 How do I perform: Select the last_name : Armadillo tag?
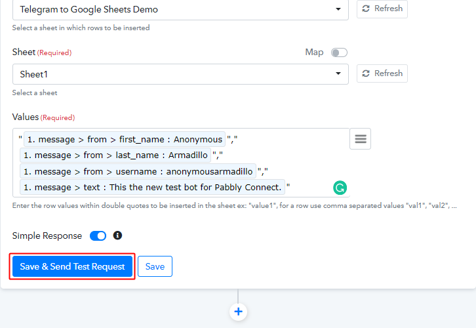tap(115, 155)
